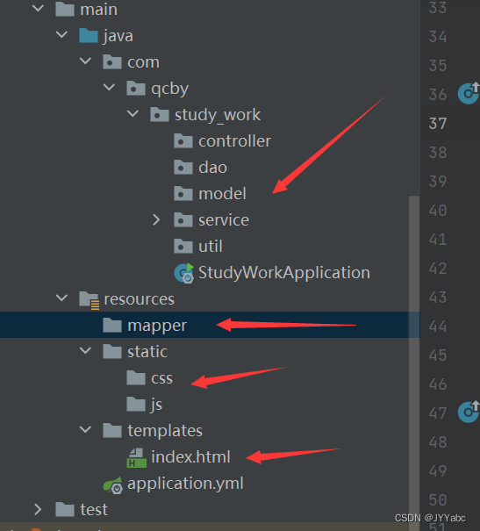Select the qcby package label
The image size is (480, 531).
pos(170,90)
